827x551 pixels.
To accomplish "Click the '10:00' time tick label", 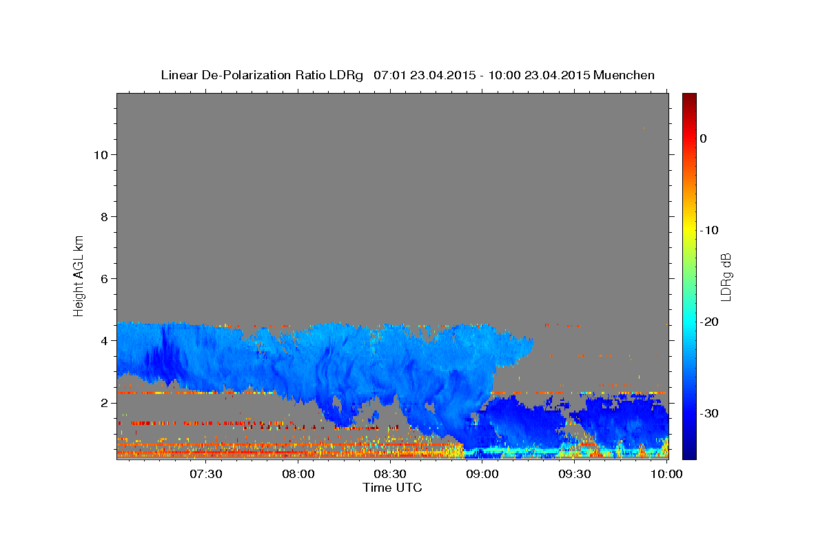I will 666,474.
